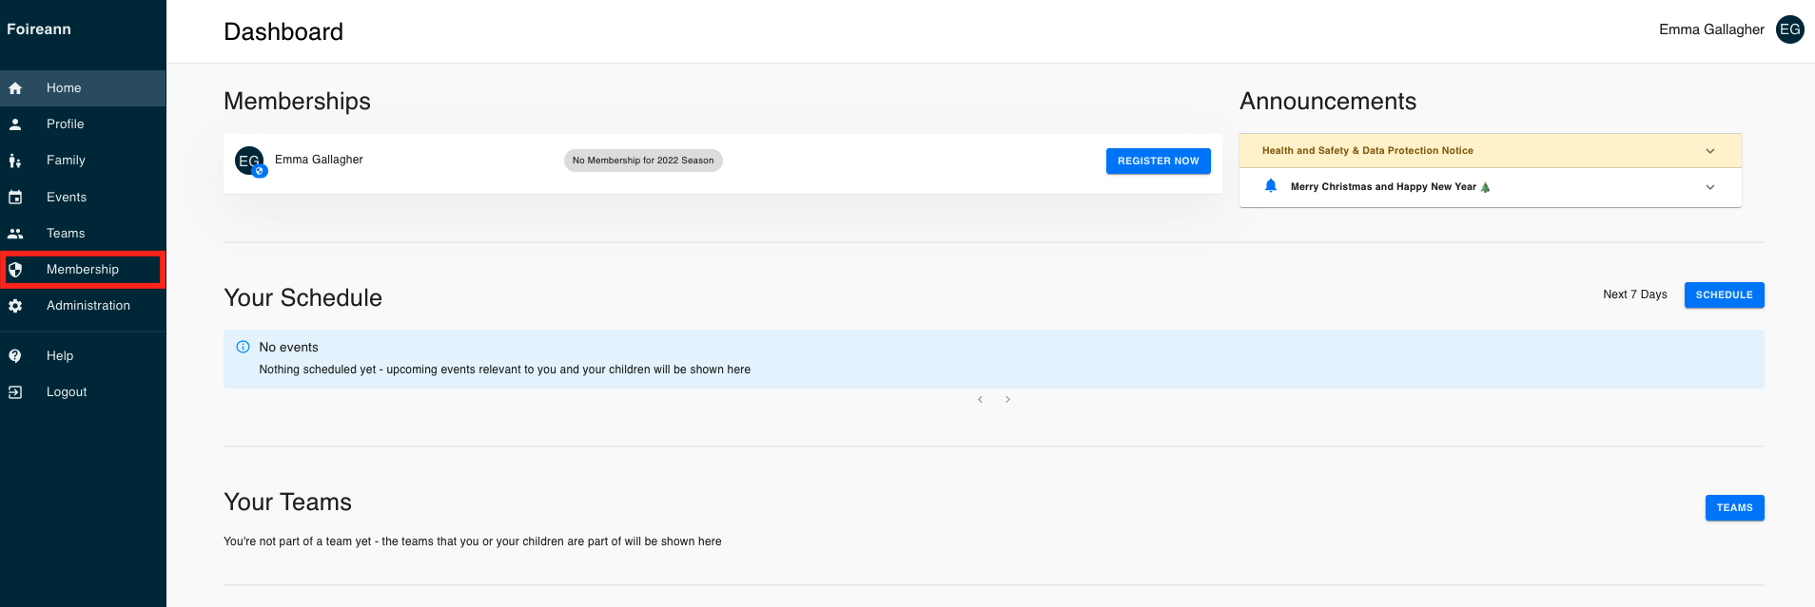1815x607 pixels.
Task: Click the info icon next to No events
Action: [x=243, y=347]
